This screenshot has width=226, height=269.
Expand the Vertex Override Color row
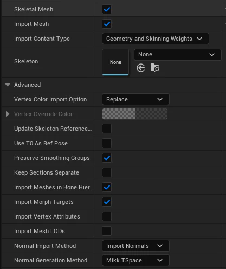pos(8,114)
